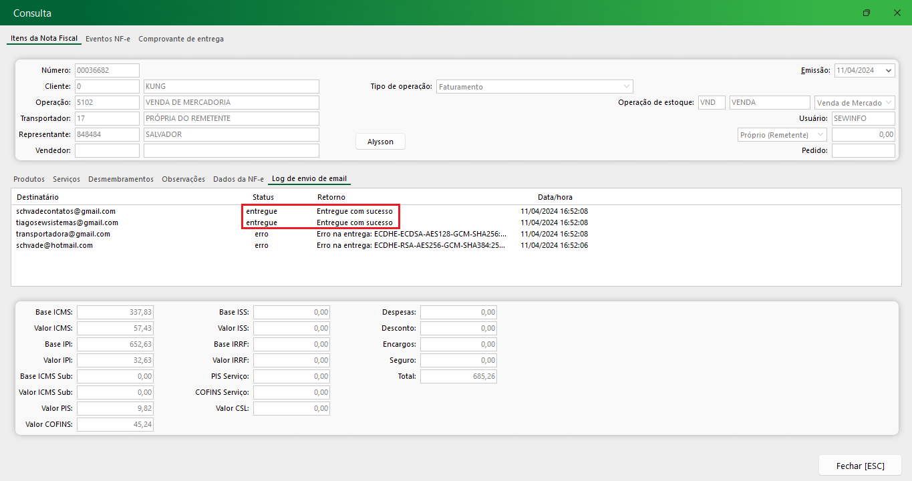Select the transportadora@gmail.com error row

(63, 234)
